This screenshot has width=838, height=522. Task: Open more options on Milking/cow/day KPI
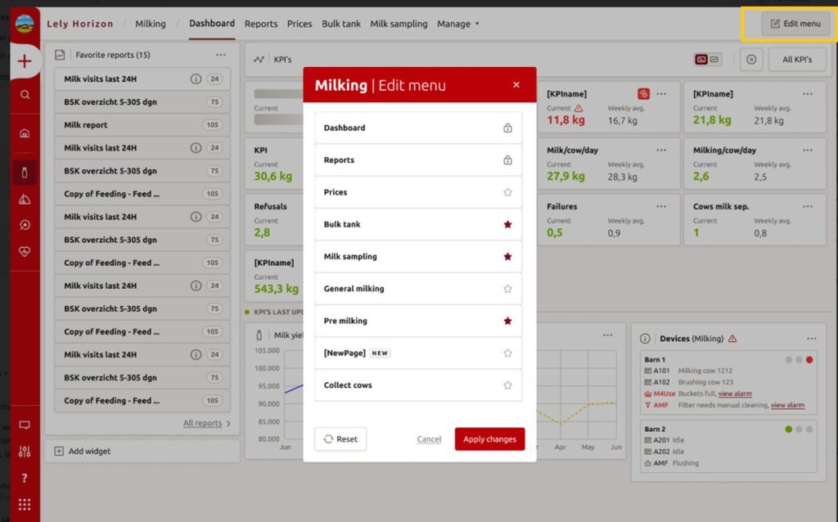coord(808,150)
